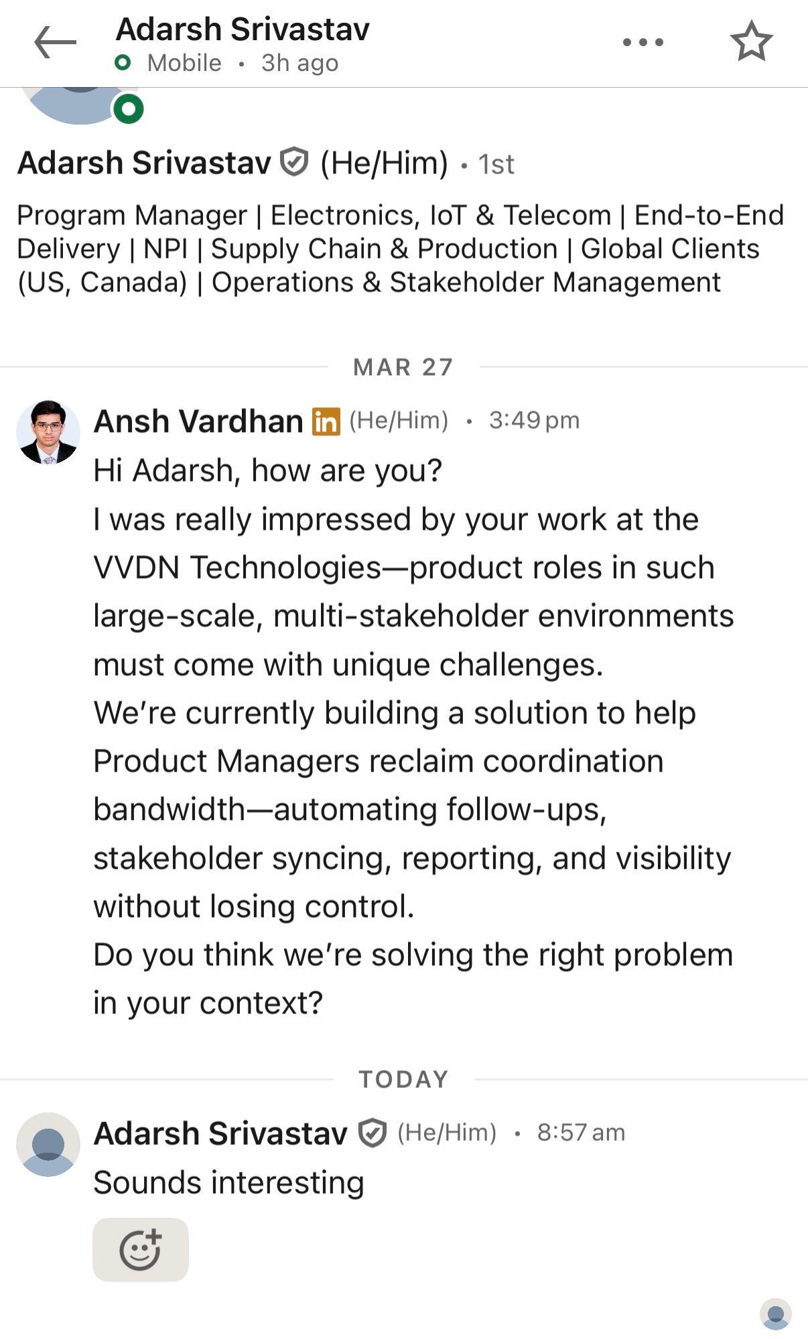Add an emoji reaction to the message
The width and height of the screenshot is (808, 1339).
point(141,1249)
